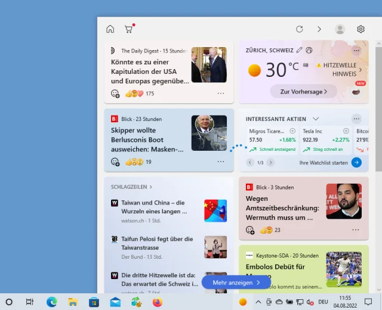Image resolution: width=382 pixels, height=310 pixels.
Task: Open Die dritte Hitzewelle headline
Action: click(x=160, y=280)
